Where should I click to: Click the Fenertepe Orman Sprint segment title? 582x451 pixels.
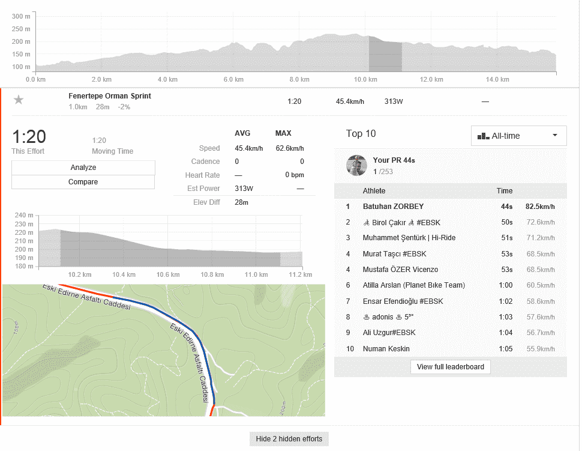point(110,96)
